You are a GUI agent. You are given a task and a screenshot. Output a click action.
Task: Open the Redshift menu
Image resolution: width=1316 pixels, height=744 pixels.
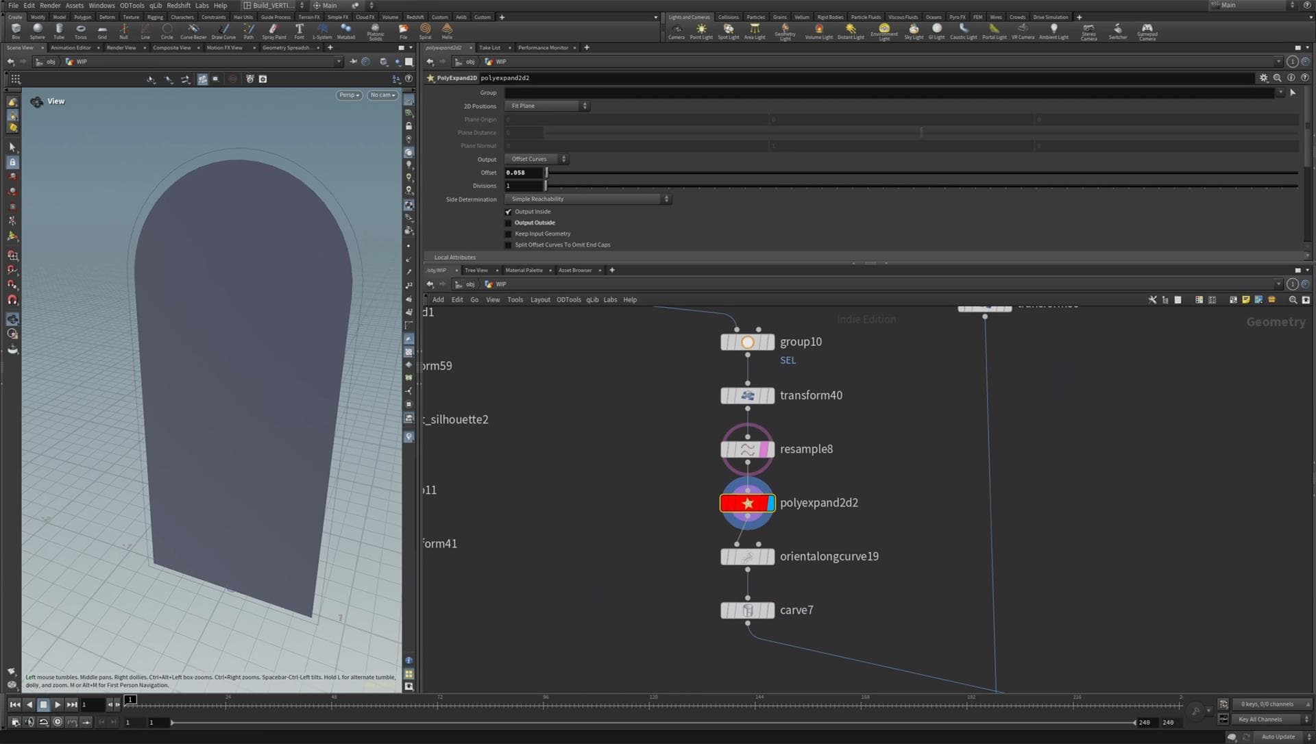pyautogui.click(x=178, y=5)
